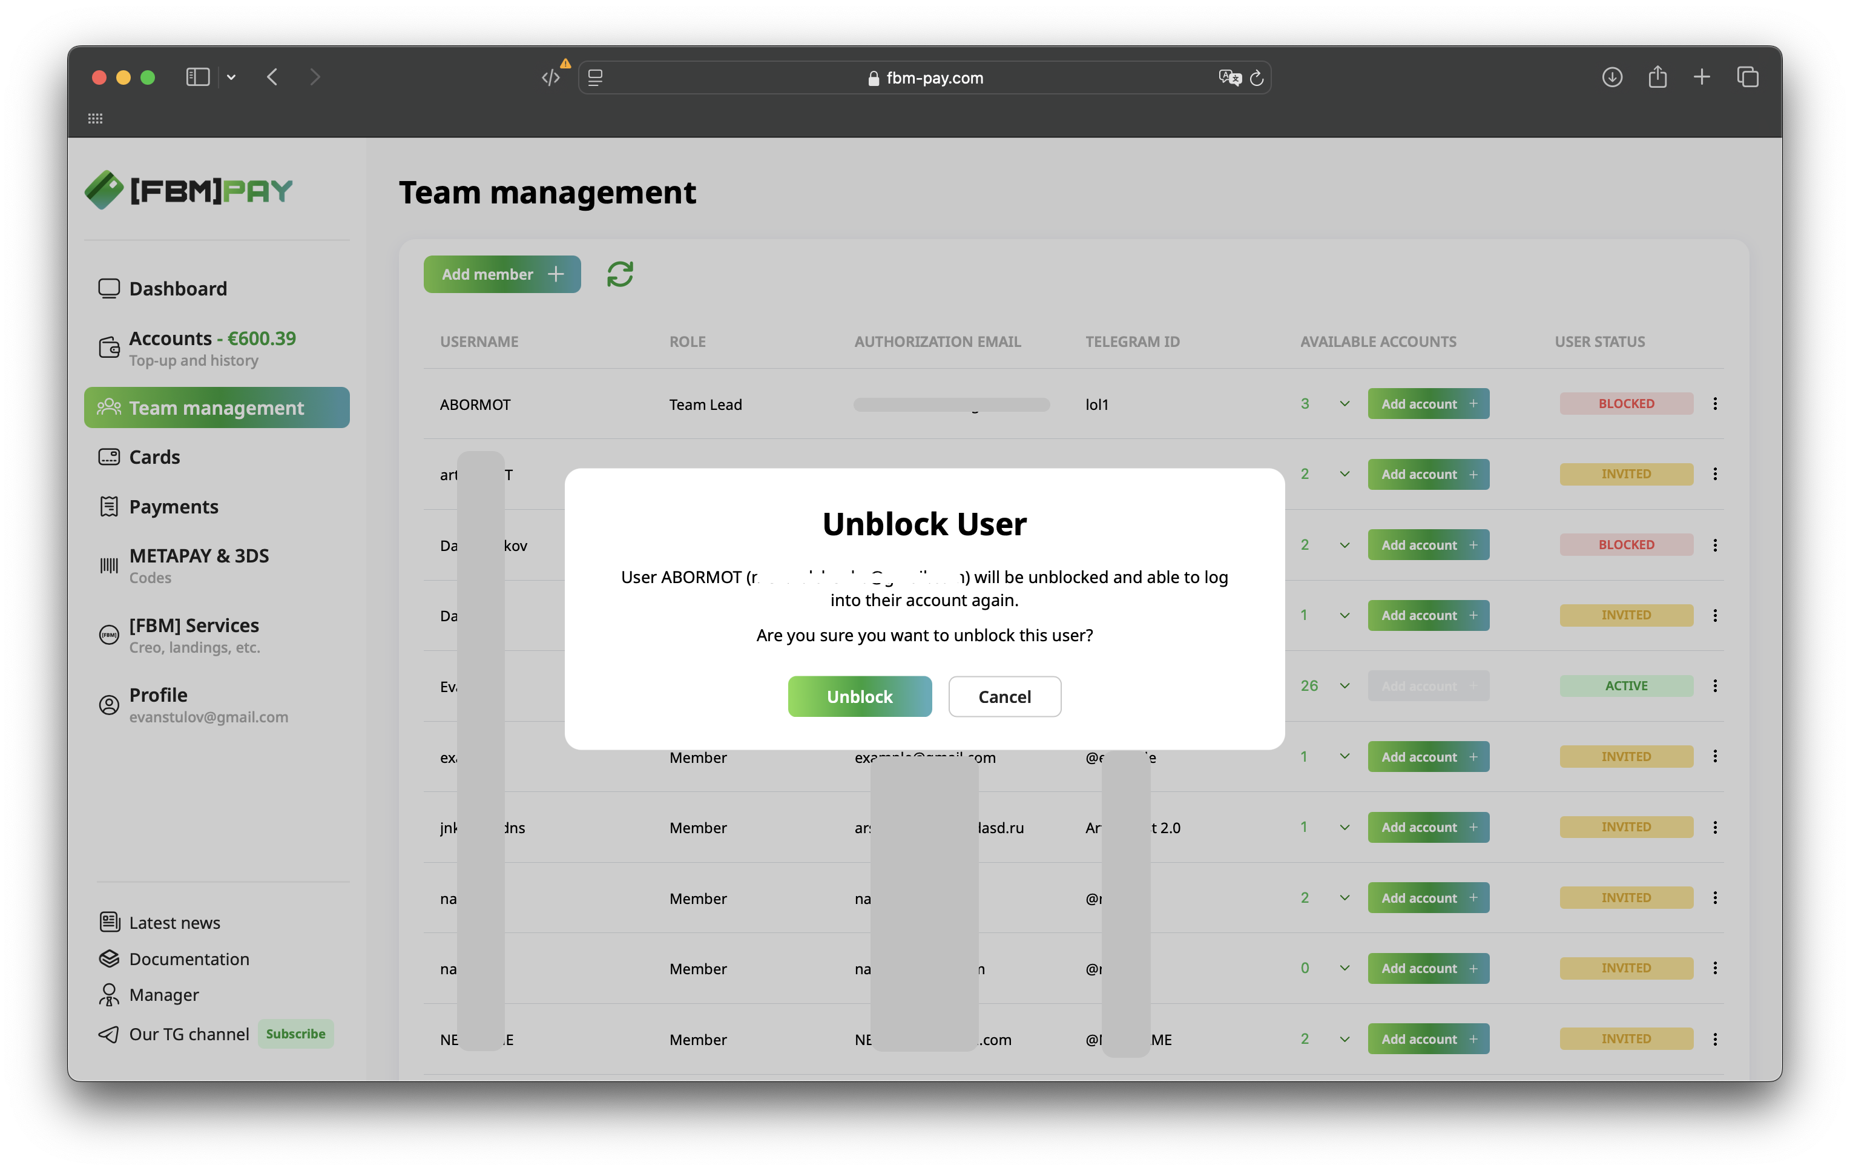Expand accounts chevron next to 26
The height and width of the screenshot is (1171, 1850).
(x=1345, y=686)
